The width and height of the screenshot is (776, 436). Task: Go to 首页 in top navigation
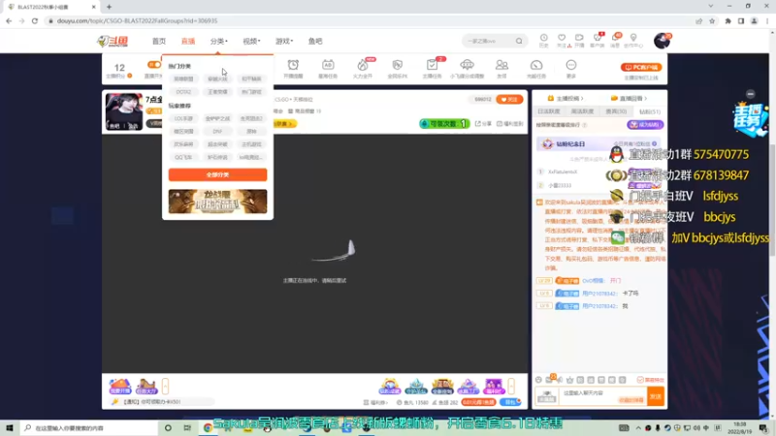159,41
